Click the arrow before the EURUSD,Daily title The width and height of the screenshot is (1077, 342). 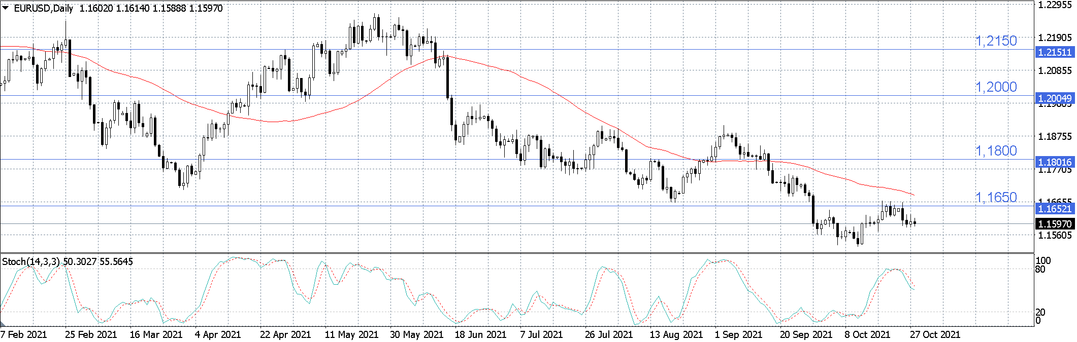[x=6, y=8]
